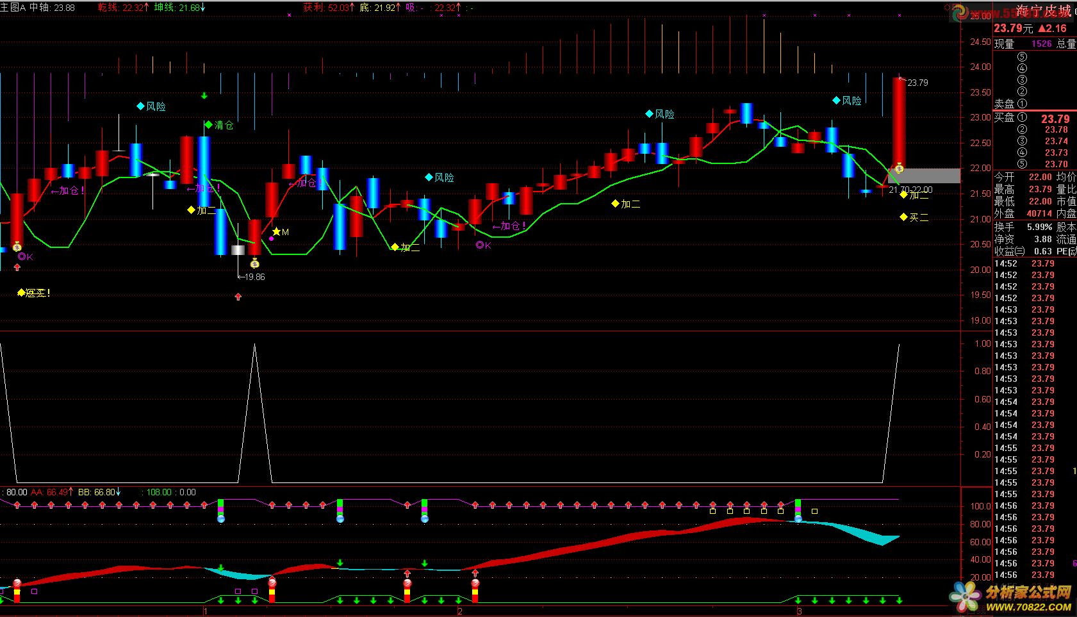Click the money bag on the last candle
This screenshot has height=617, width=1077.
(x=899, y=169)
